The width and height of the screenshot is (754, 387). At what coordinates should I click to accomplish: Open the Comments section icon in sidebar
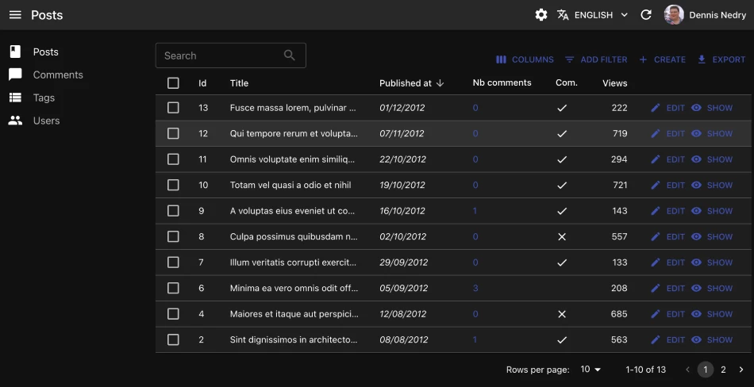click(15, 75)
